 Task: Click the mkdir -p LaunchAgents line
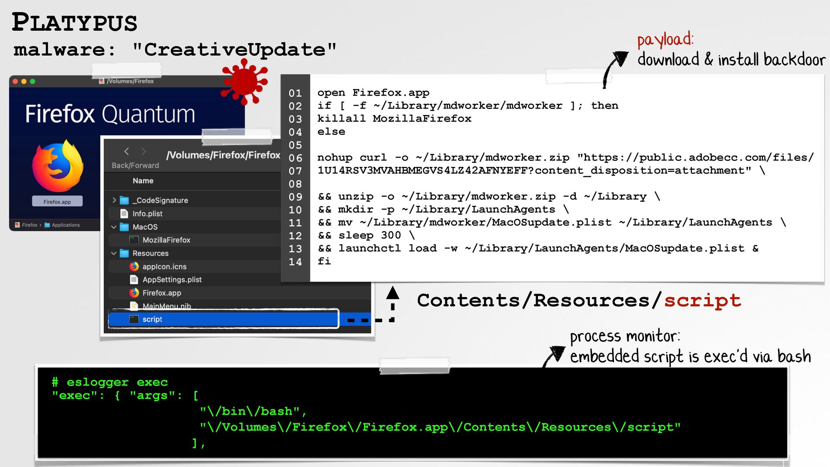[444, 209]
